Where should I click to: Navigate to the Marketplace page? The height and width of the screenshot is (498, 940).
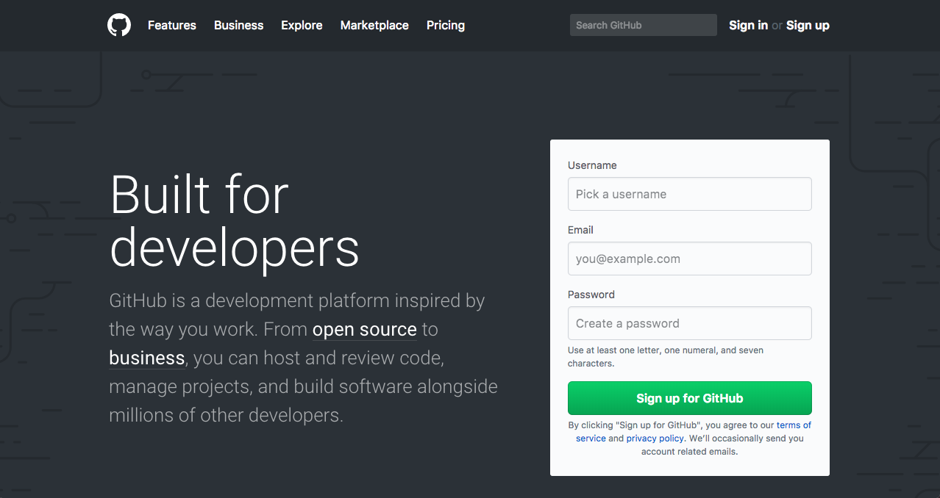[374, 25]
